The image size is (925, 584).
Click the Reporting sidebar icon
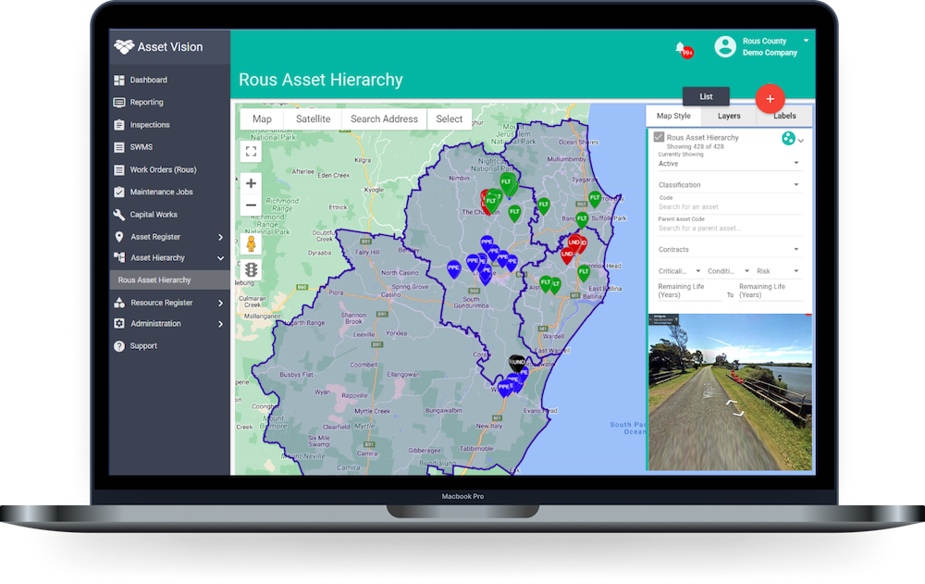click(119, 102)
